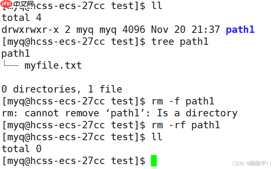Image resolution: width=274 pixels, height=169 pixels.
Task: Click the Nov 20 21:37 timestamp
Action: click(186, 30)
